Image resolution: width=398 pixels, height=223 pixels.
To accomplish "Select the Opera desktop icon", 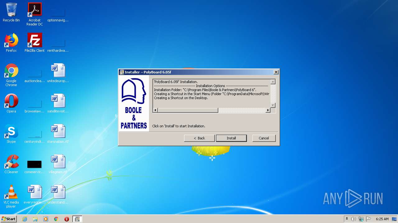I will (11, 104).
